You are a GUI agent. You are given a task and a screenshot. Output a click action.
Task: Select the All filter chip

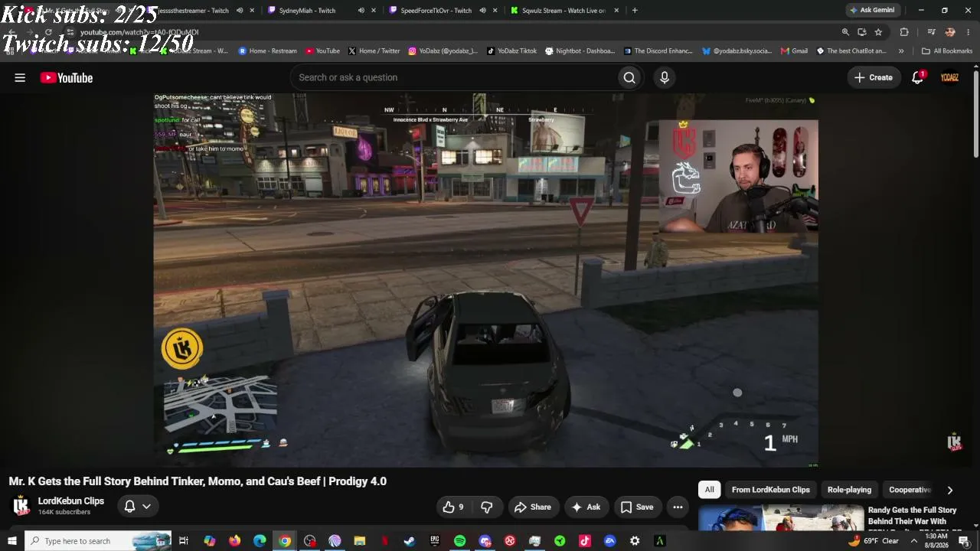(710, 490)
